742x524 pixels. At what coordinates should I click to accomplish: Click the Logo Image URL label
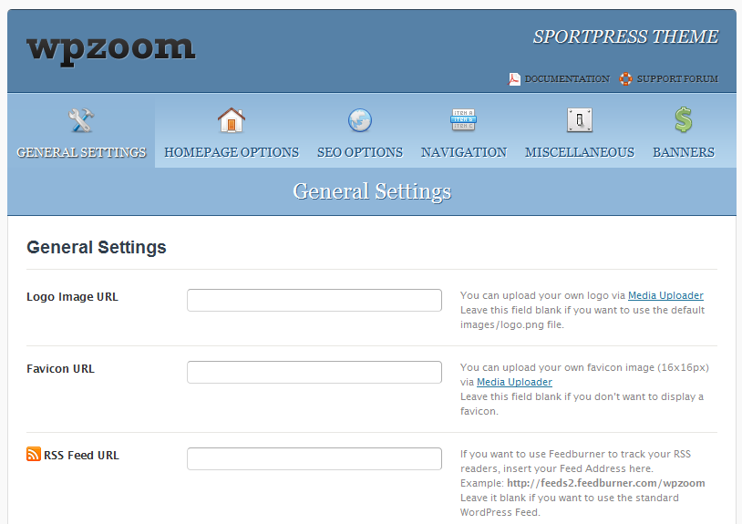click(72, 297)
